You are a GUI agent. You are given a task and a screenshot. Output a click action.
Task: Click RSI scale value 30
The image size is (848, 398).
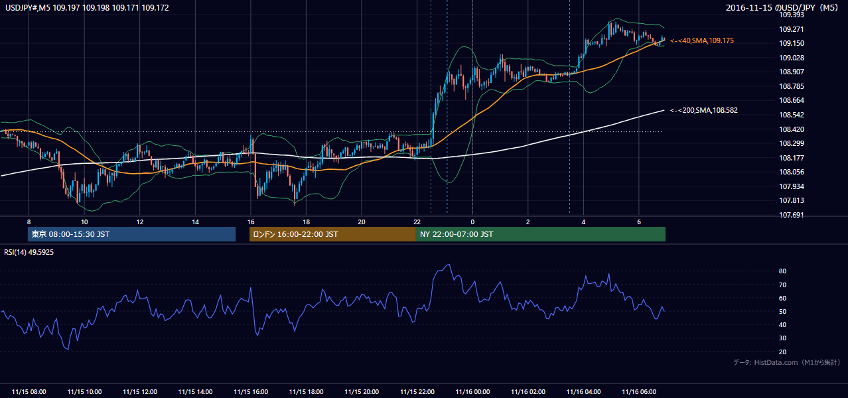(x=783, y=338)
